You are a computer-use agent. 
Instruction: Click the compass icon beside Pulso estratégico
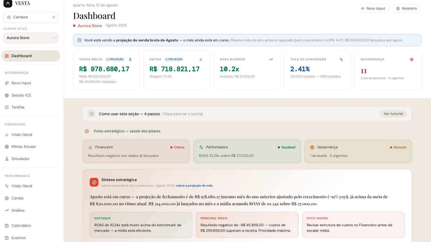point(87,131)
